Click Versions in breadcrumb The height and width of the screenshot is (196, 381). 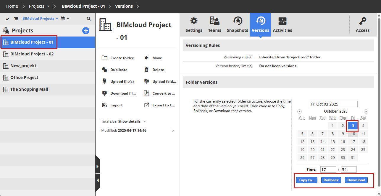(124, 6)
